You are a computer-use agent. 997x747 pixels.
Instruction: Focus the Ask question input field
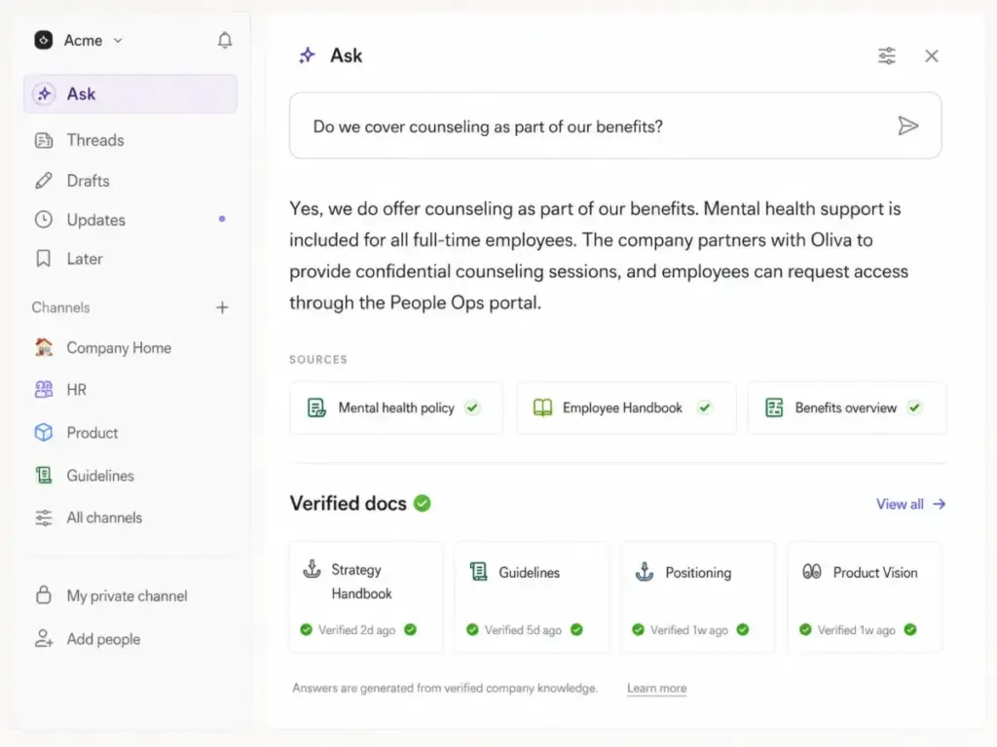click(x=615, y=125)
